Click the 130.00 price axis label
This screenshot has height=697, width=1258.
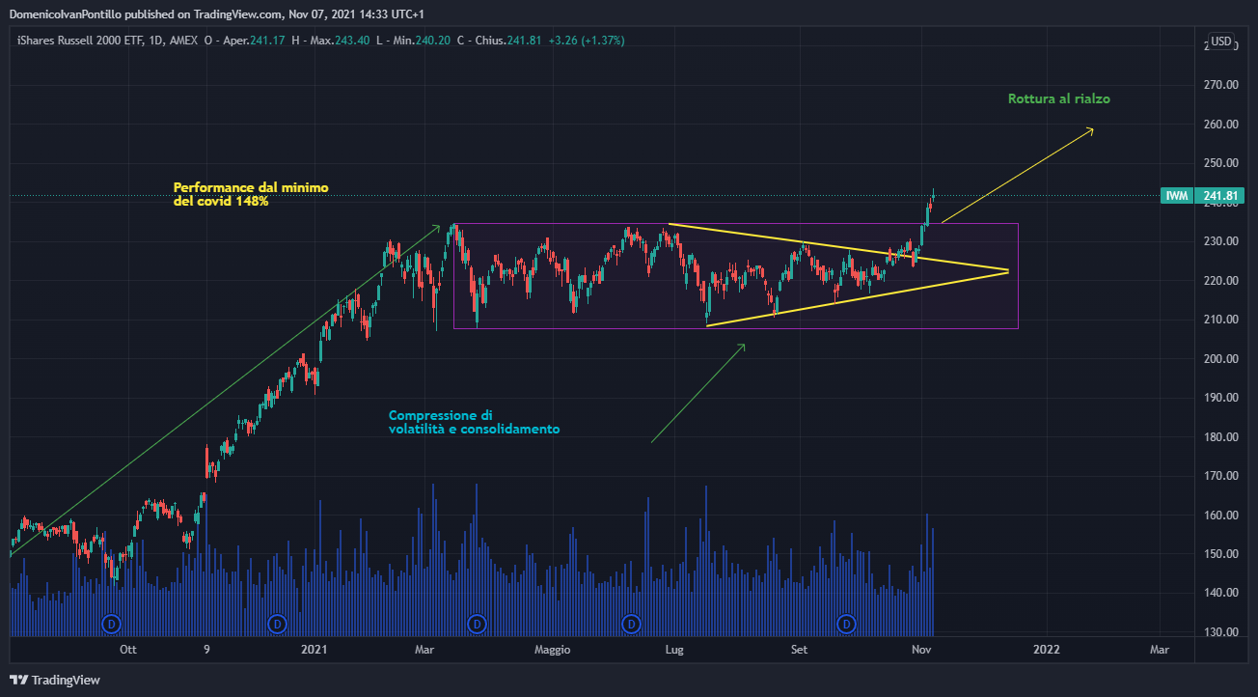1219,632
